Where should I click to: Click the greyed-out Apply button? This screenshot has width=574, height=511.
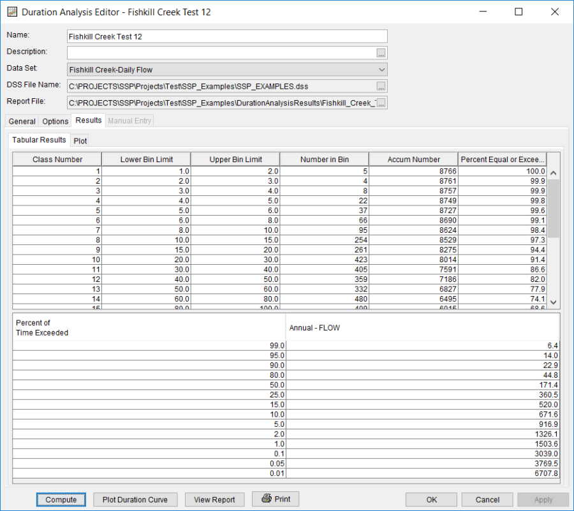543,500
